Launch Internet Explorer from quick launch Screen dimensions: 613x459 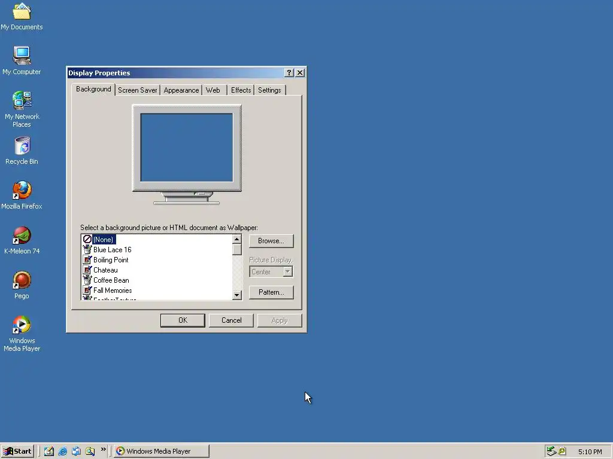pyautogui.click(x=62, y=451)
